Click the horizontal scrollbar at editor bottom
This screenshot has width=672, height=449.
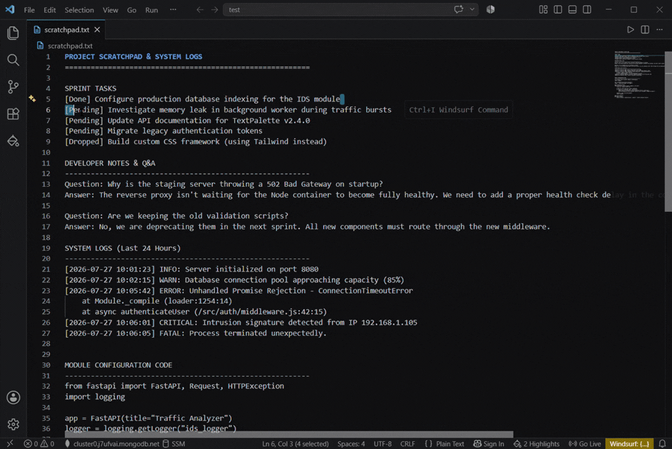[x=289, y=434]
